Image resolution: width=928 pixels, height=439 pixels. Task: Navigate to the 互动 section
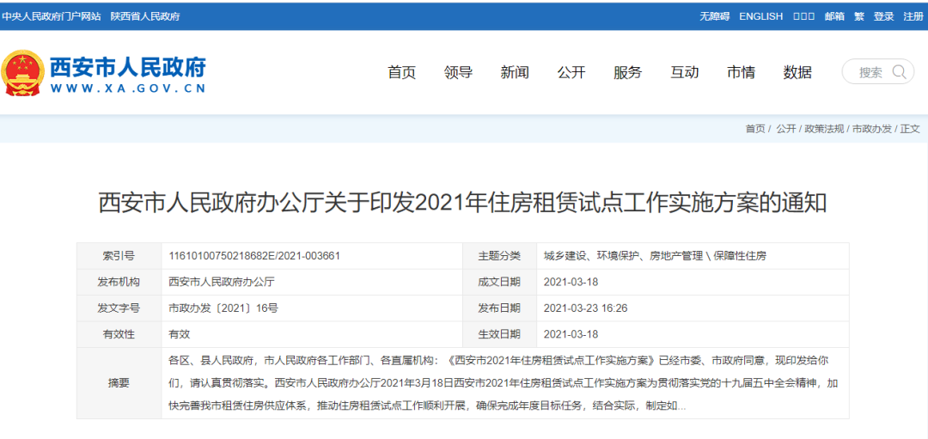click(x=684, y=72)
